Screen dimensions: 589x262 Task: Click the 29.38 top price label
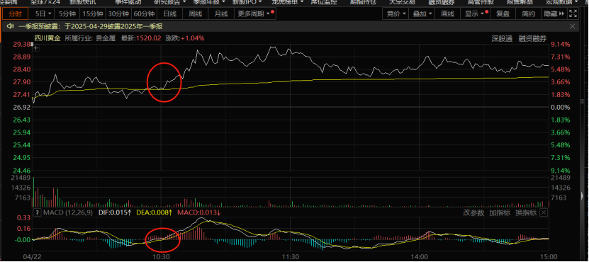(x=22, y=45)
